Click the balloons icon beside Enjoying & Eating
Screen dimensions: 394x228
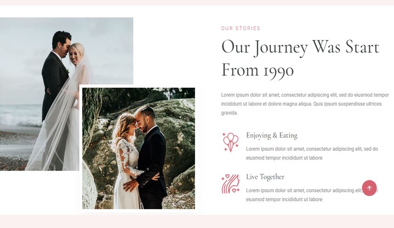coord(230,142)
